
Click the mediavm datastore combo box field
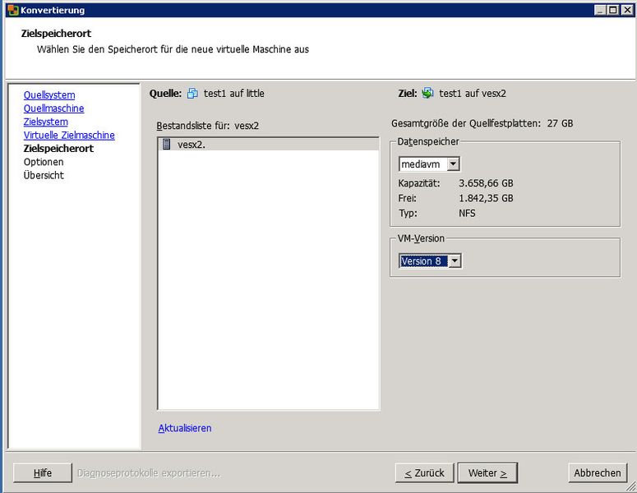429,164
